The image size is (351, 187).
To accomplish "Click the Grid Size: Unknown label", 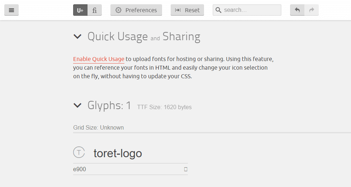I will point(99,127).
